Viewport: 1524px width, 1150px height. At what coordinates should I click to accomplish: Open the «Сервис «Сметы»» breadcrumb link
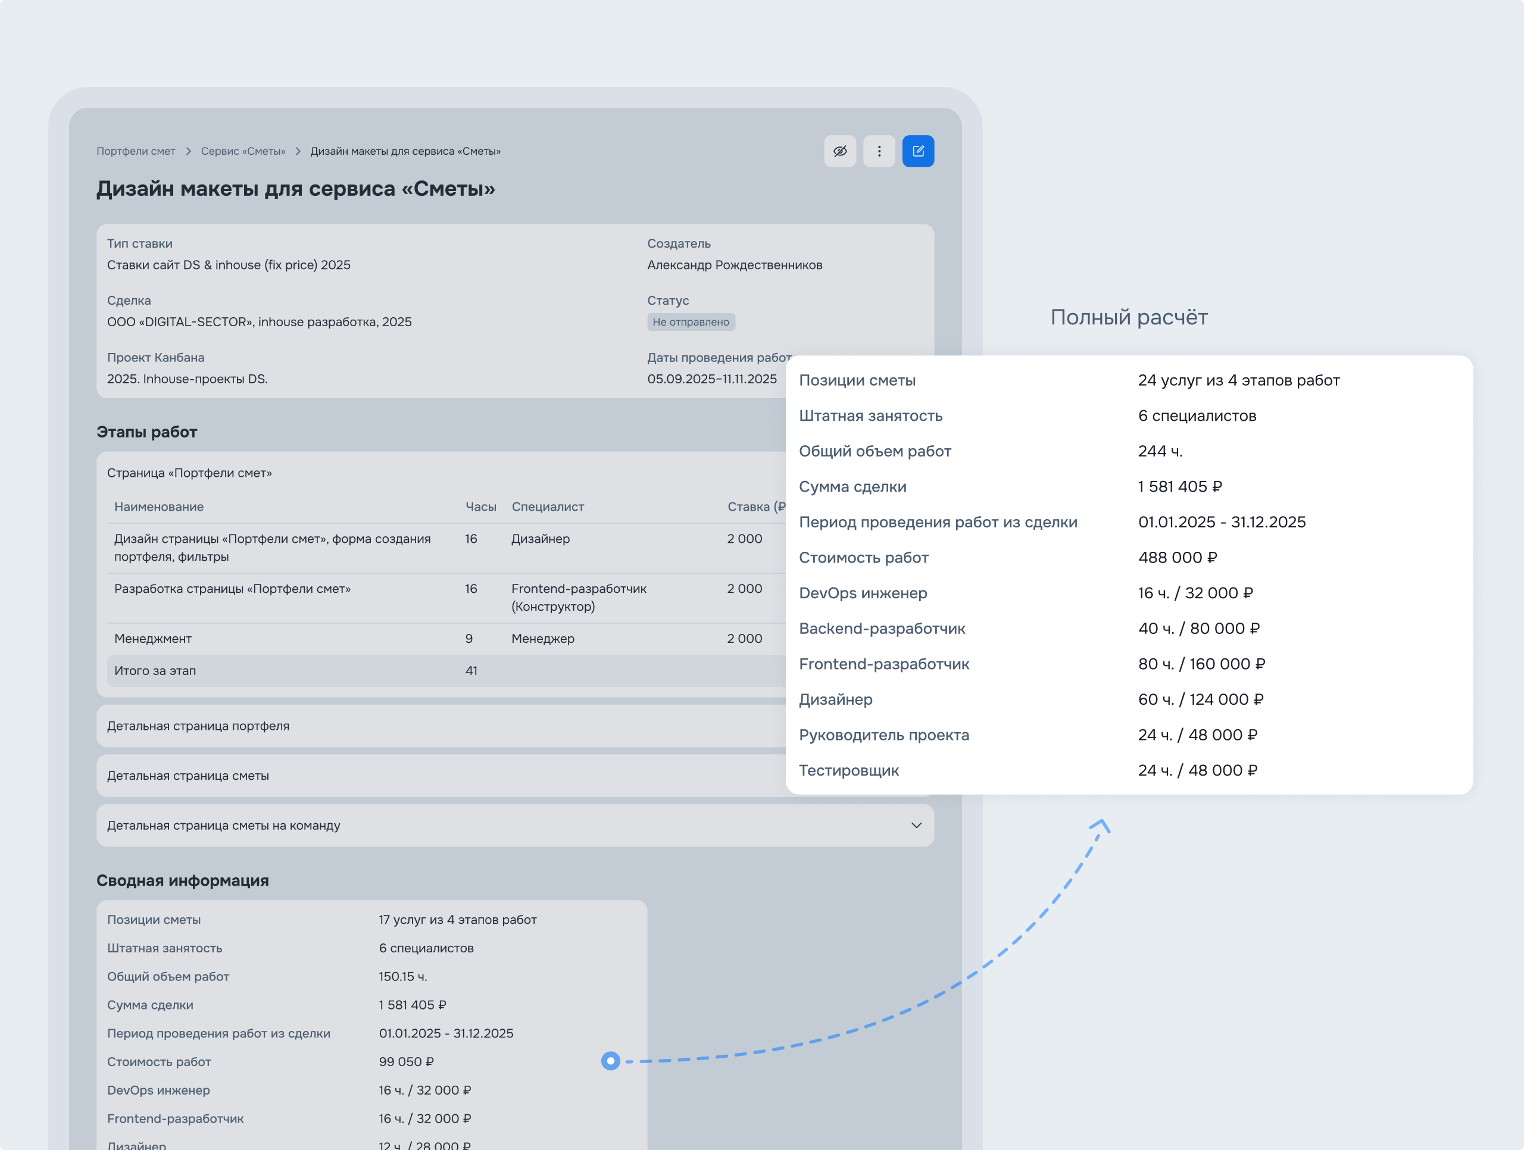[243, 152]
